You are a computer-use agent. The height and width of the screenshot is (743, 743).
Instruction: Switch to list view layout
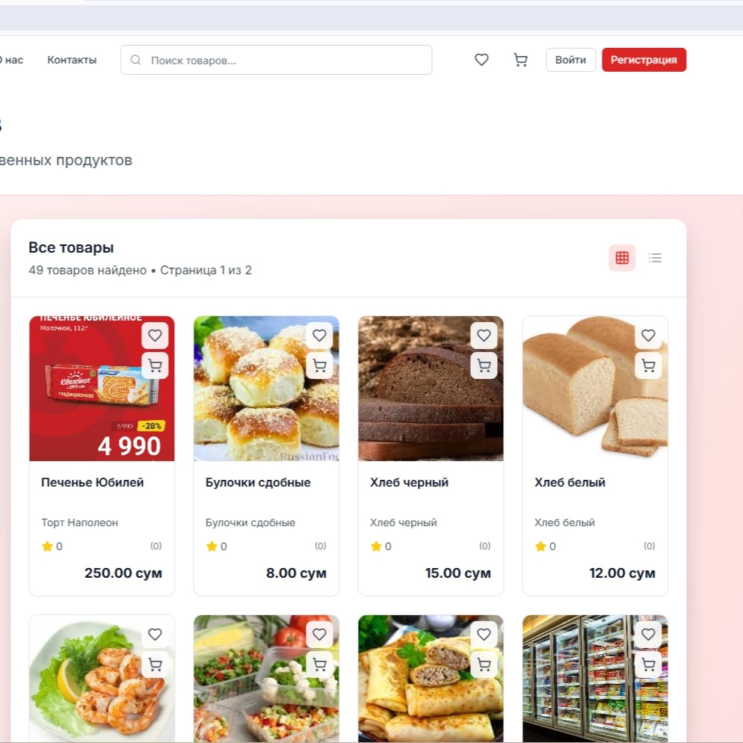(655, 258)
